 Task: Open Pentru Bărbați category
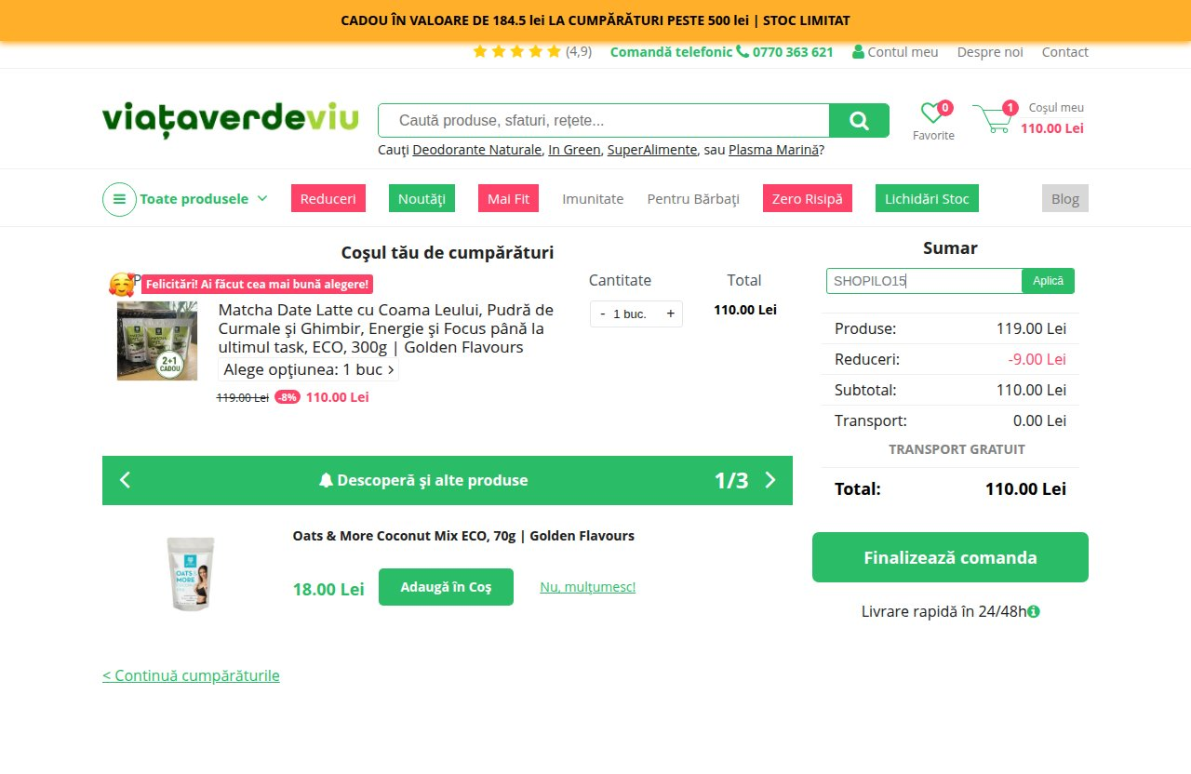693,198
